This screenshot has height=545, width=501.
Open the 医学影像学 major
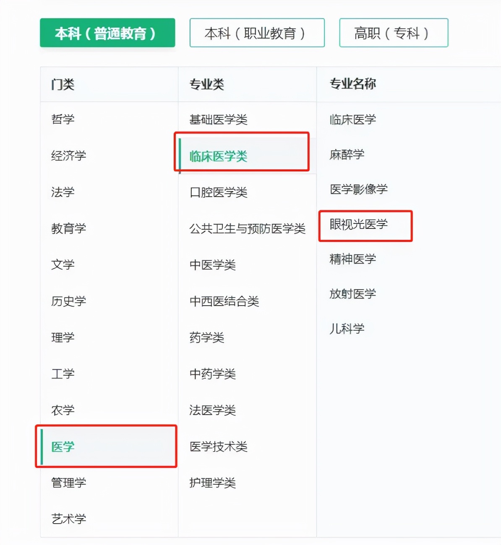(358, 189)
